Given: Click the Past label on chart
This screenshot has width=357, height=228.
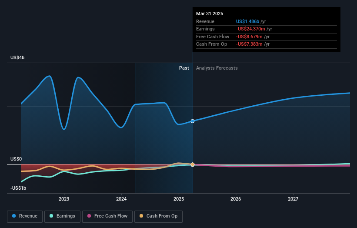Looking at the screenshot, I should pyautogui.click(x=184, y=68).
